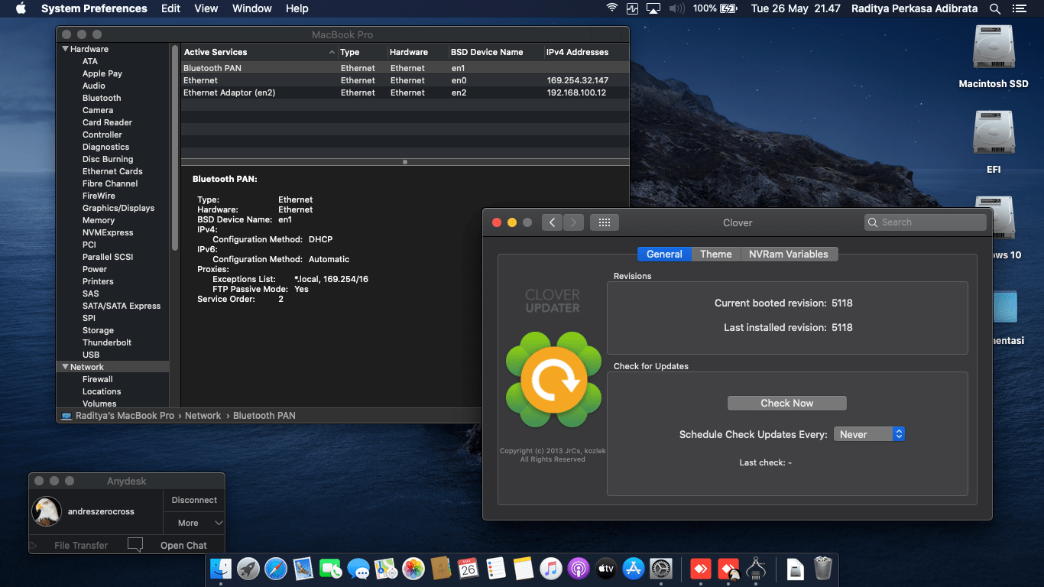
Task: Click the andreszerocross avatar in AnyDesk
Action: (x=47, y=511)
